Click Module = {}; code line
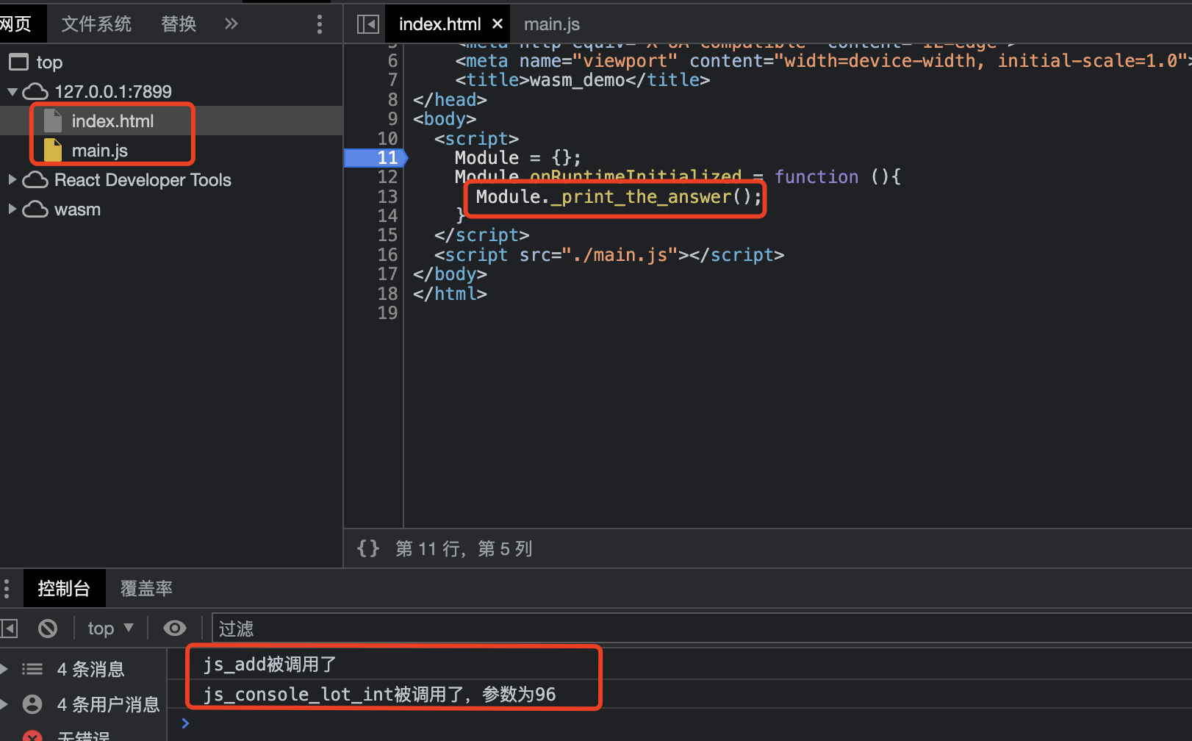The width and height of the screenshot is (1192, 741). click(x=518, y=158)
